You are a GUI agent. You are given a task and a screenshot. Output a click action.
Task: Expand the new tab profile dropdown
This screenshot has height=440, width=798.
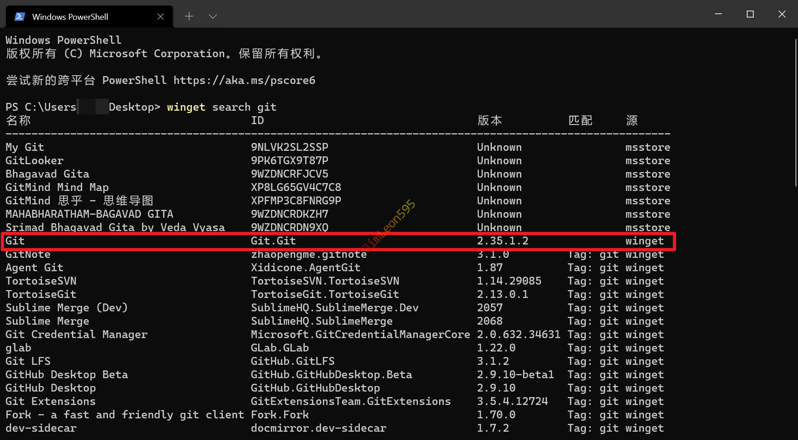213,17
